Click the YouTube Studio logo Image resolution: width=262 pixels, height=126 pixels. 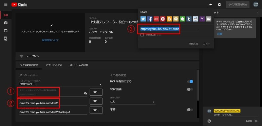19,5
